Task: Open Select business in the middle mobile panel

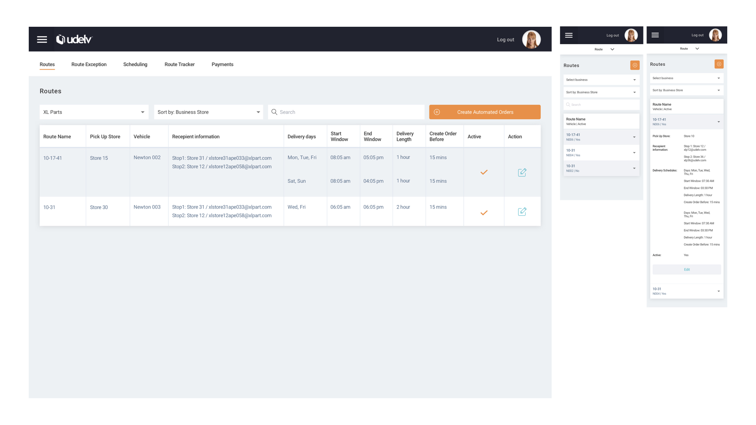Action: (x=601, y=80)
